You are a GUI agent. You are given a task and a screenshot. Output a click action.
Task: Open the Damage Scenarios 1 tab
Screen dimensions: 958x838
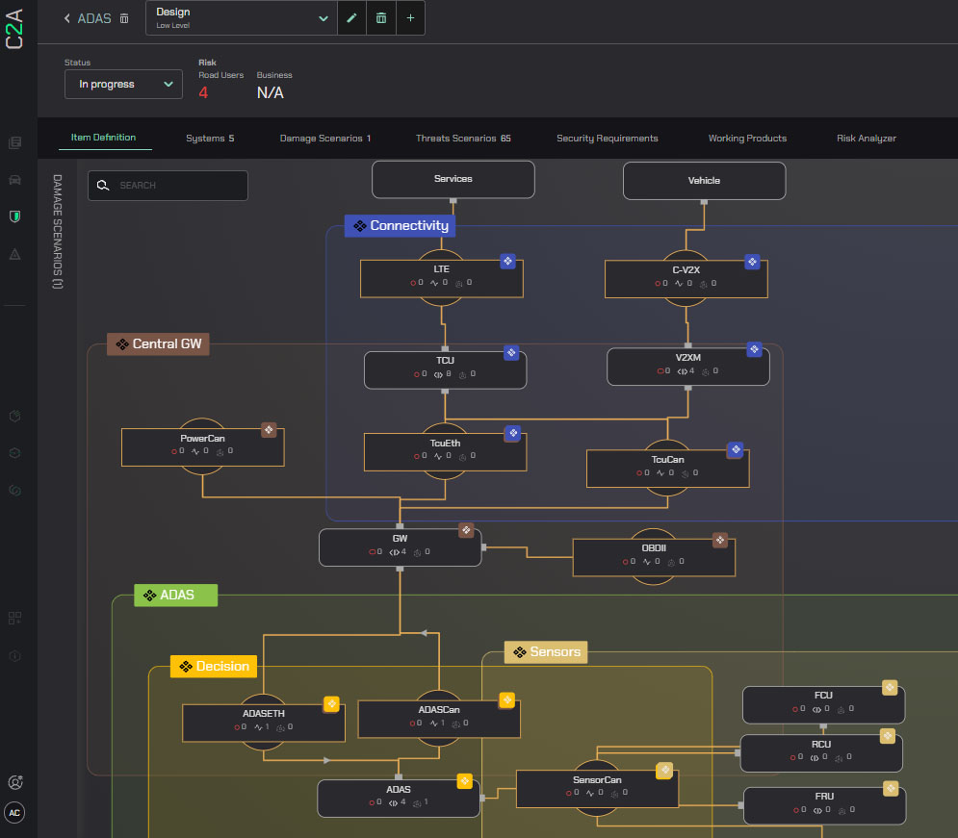click(x=325, y=138)
